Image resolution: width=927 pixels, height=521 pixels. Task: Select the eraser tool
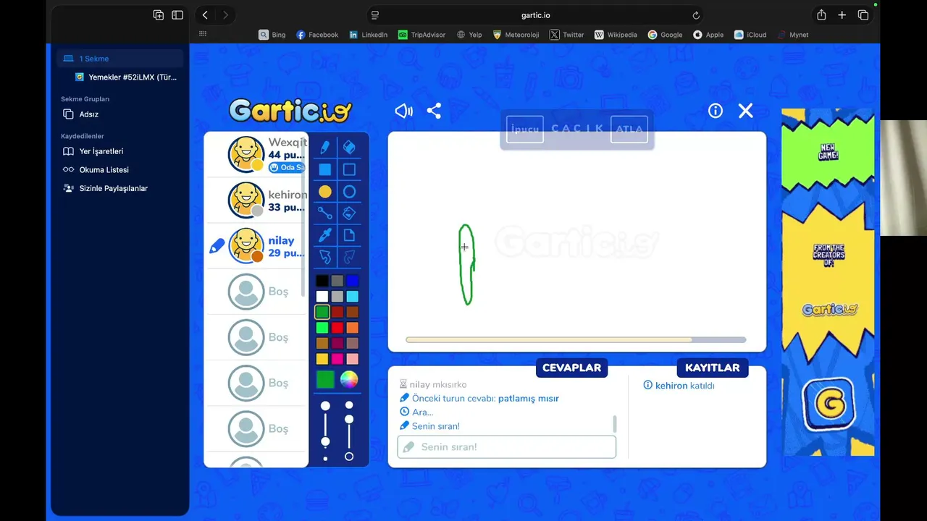pyautogui.click(x=349, y=148)
